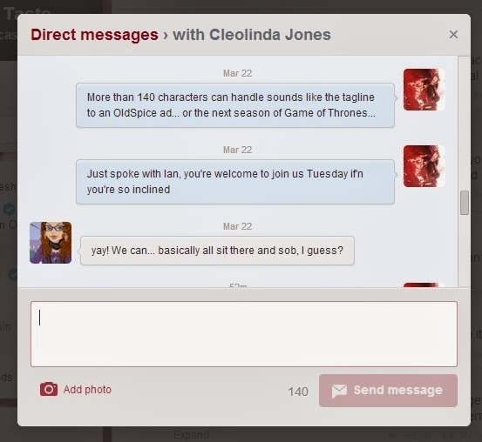Click the 'with Cleolinda Jones' heading
482x442 pixels.
(252, 35)
